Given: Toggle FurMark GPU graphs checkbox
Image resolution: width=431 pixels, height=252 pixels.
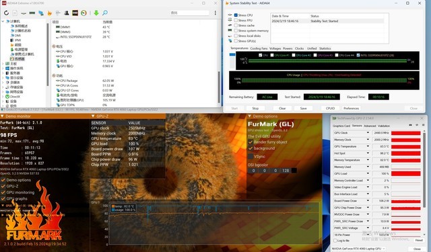Looking at the screenshot, I should pos(3,198).
